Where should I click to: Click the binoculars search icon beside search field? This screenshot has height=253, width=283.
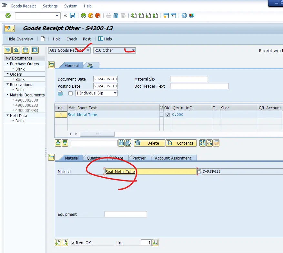pyautogui.click(x=121, y=143)
